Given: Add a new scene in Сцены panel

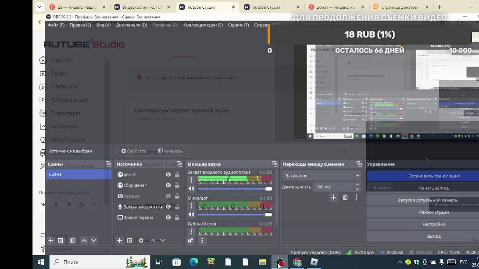Looking at the screenshot, I should point(51,241).
